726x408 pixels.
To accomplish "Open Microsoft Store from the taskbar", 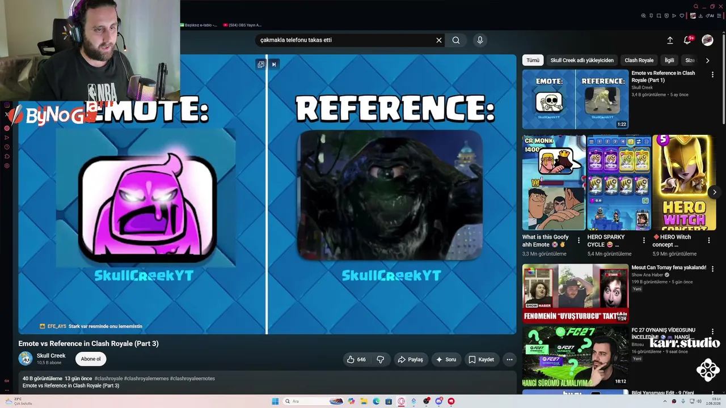I will [x=389, y=401].
